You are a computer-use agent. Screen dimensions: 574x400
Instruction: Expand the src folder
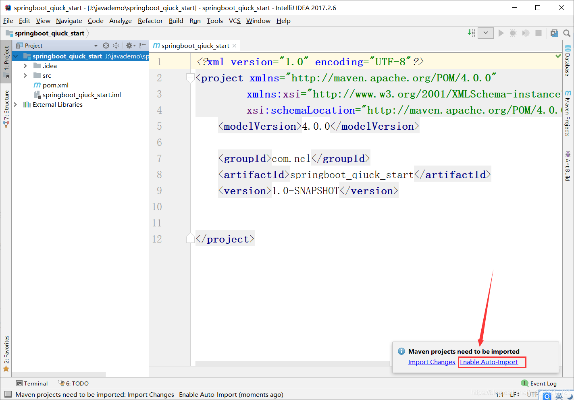[x=25, y=75]
